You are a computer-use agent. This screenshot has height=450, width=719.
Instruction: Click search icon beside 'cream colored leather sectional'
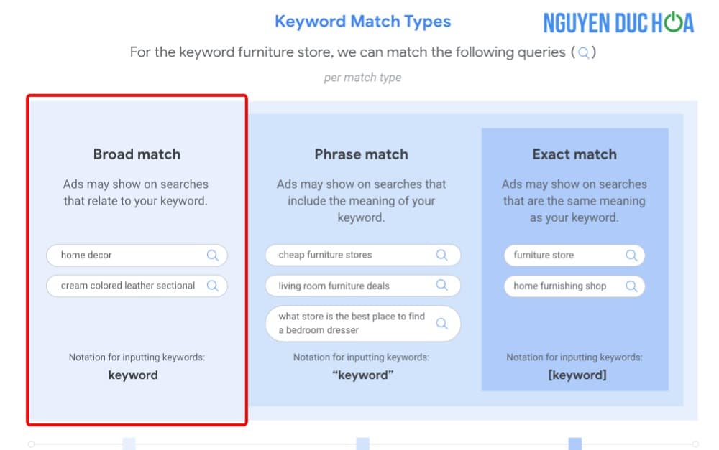pos(212,286)
